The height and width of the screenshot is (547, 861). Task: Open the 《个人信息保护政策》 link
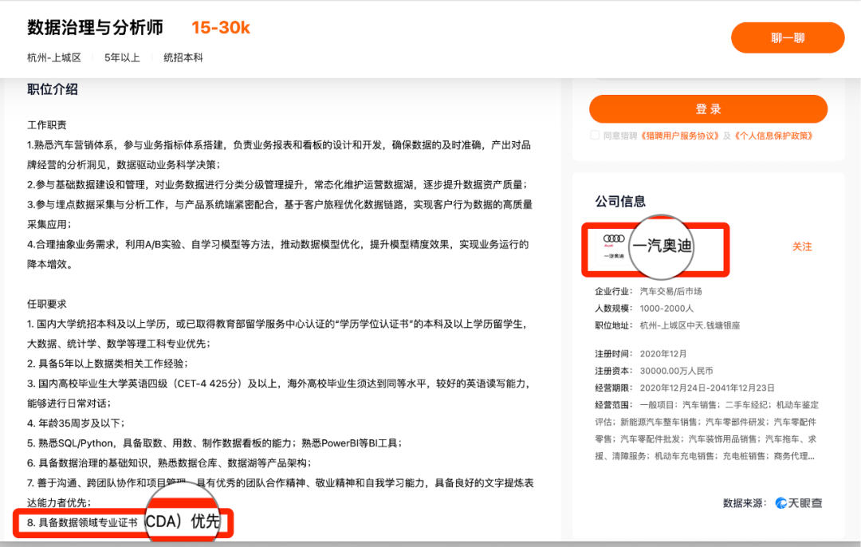click(774, 136)
